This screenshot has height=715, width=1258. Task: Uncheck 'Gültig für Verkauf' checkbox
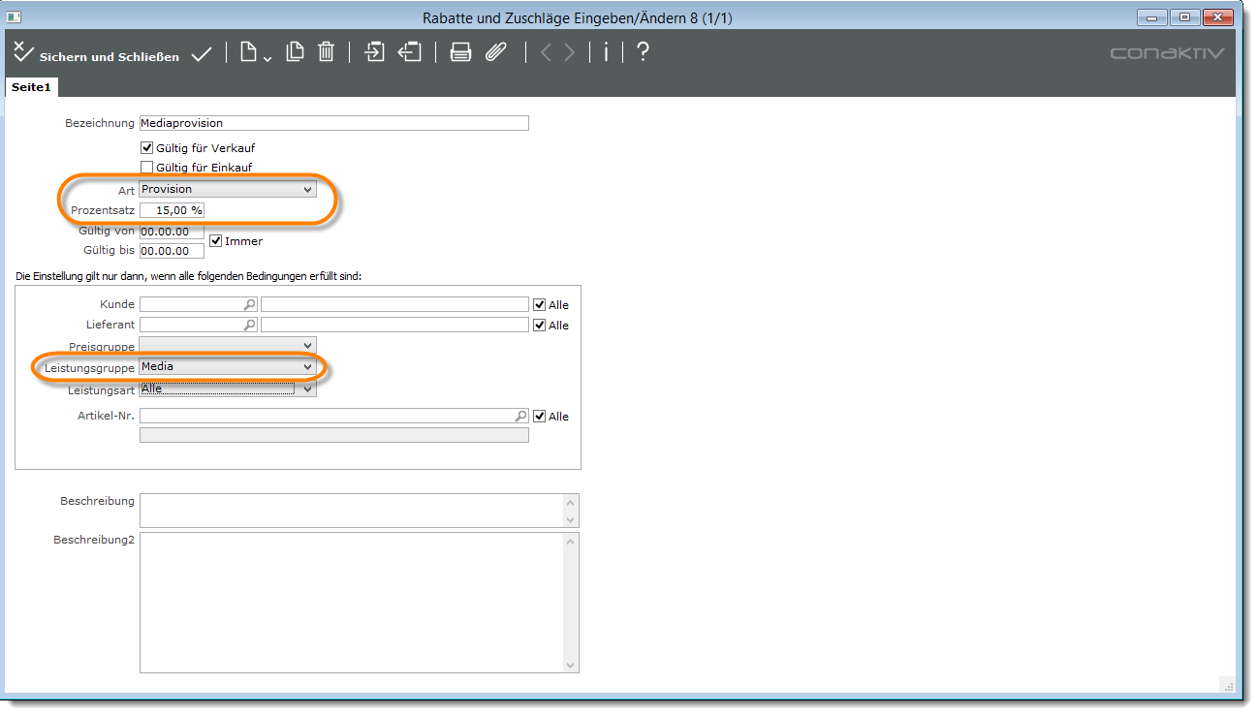[147, 148]
